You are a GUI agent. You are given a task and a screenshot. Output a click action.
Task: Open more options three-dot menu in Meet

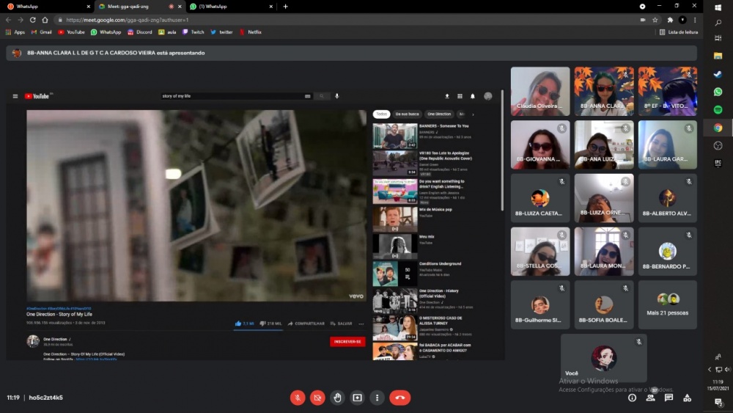tap(377, 398)
